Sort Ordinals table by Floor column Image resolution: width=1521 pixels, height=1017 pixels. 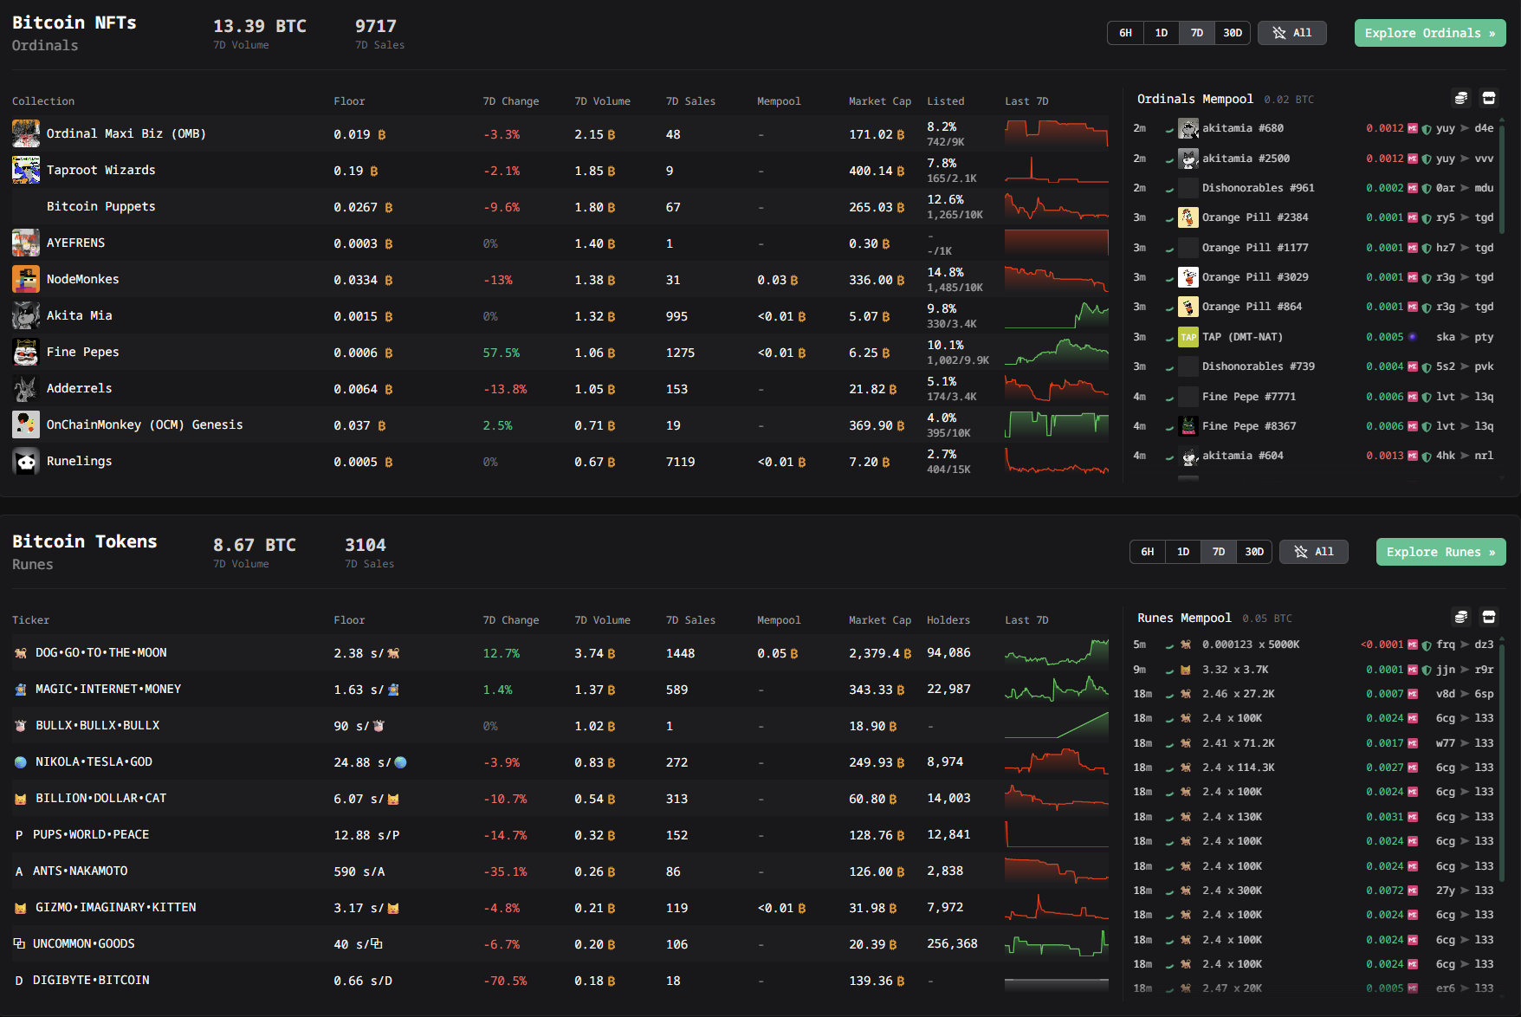[349, 101]
